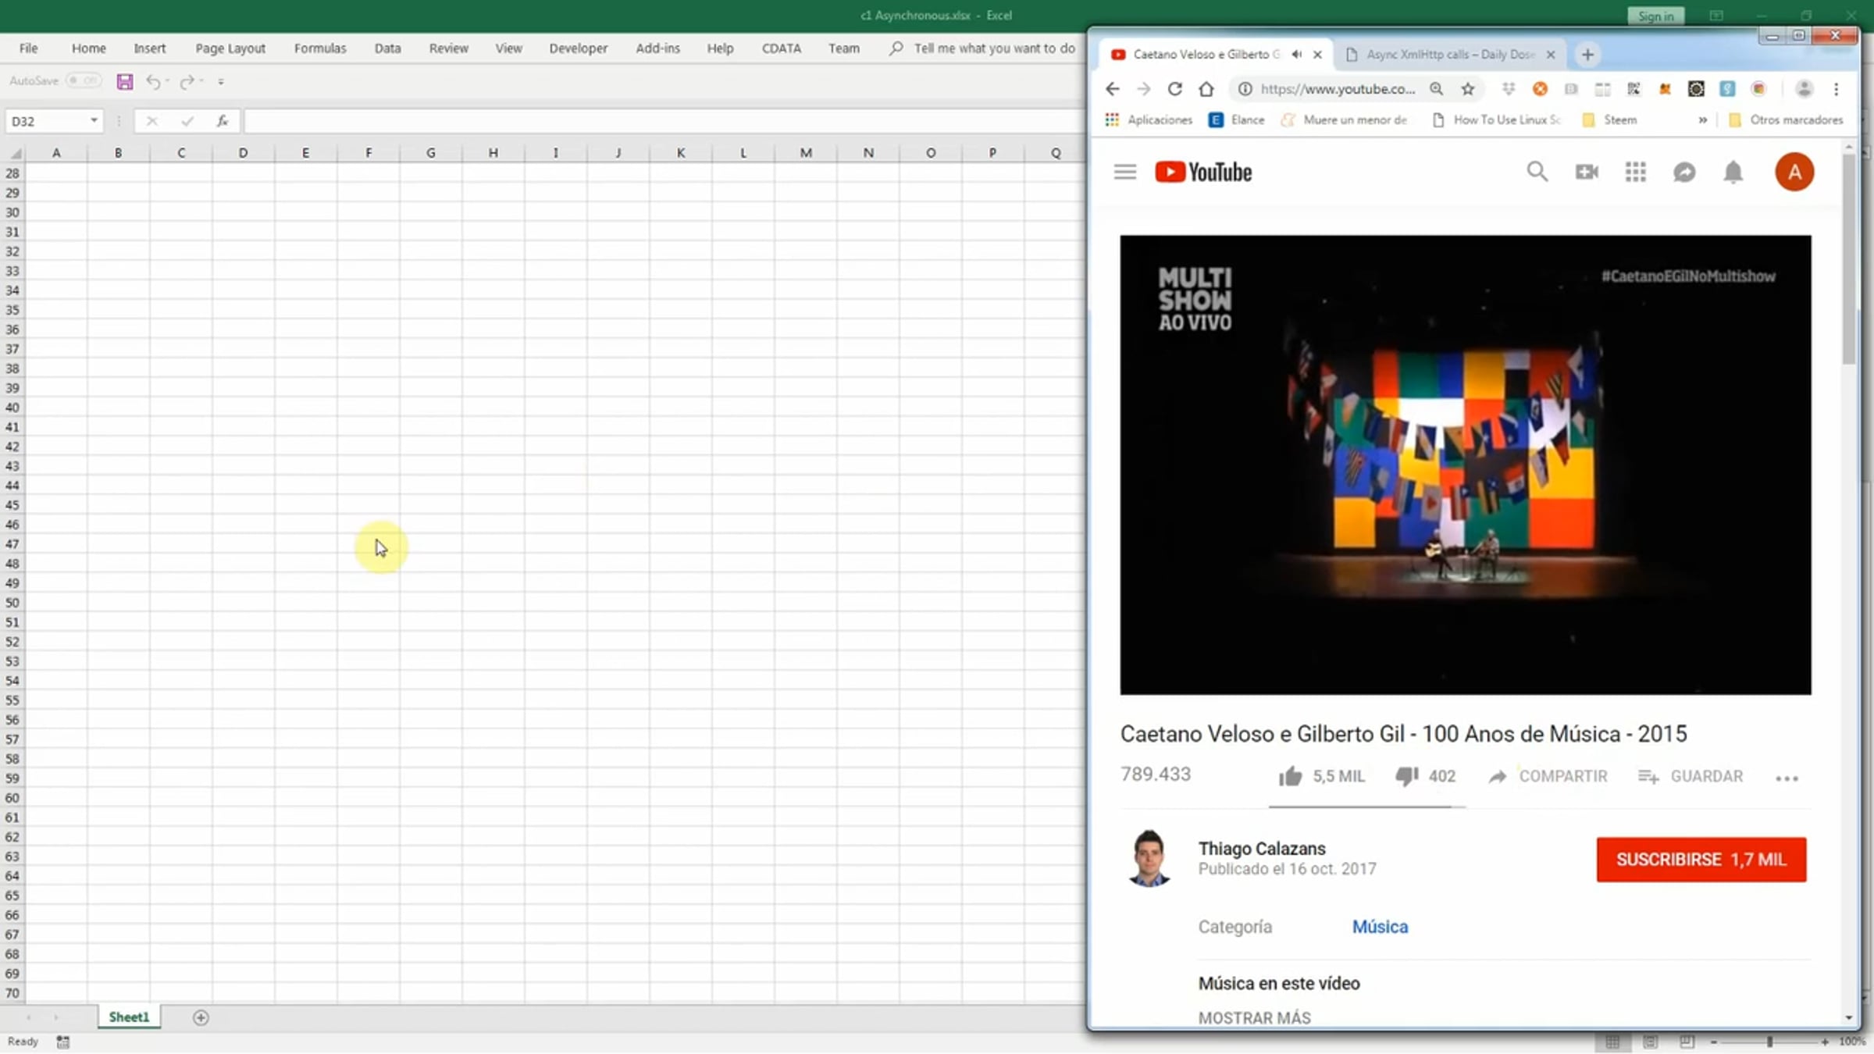The width and height of the screenshot is (1874, 1054).
Task: Open the YouTube apps grid
Action: click(1636, 172)
